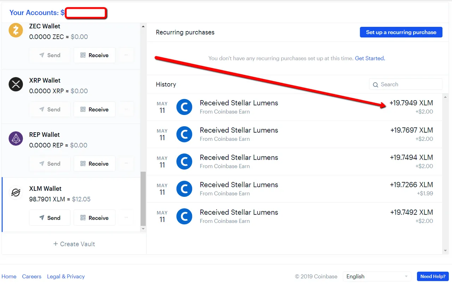The image size is (452, 285).
Task: Click the Recurring purchases heading
Action: coord(185,32)
